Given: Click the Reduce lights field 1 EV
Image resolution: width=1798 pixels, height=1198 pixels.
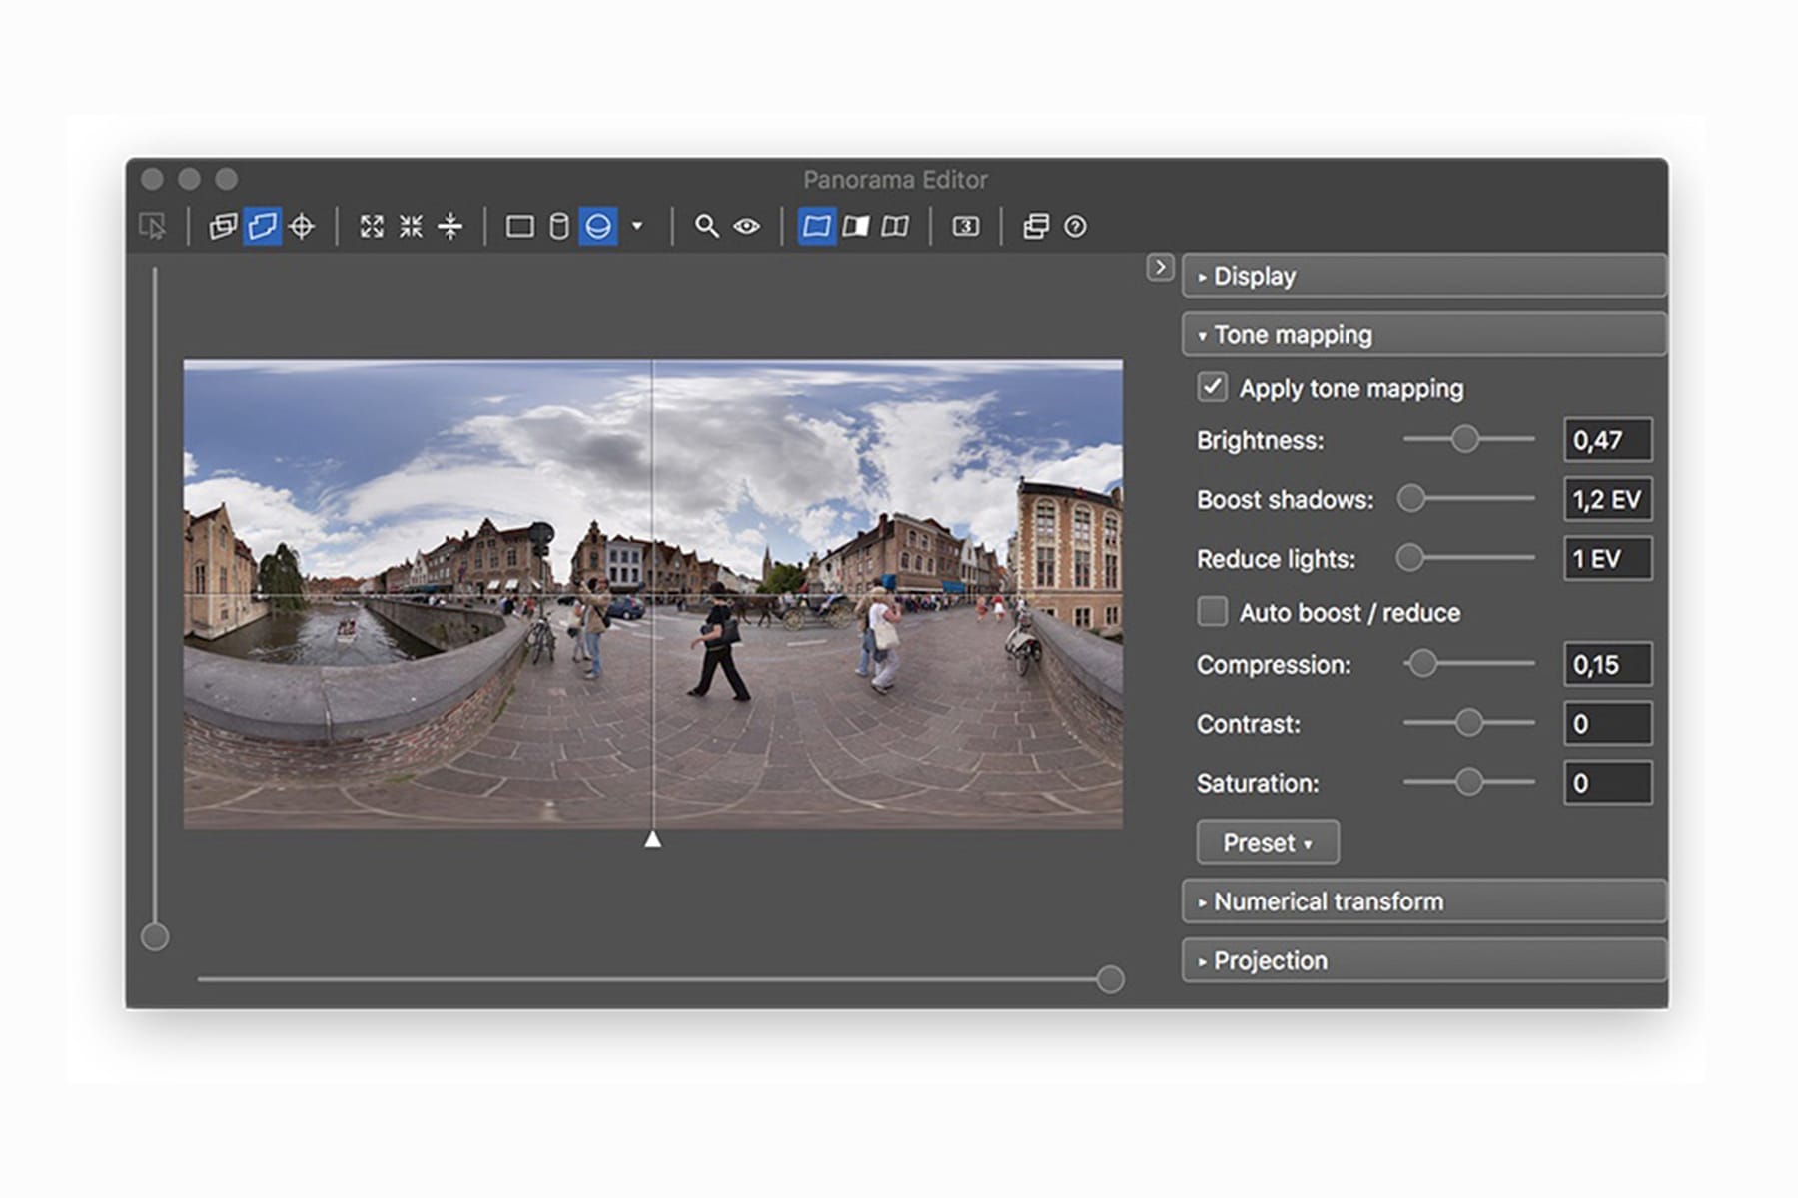Looking at the screenshot, I should 1607,558.
